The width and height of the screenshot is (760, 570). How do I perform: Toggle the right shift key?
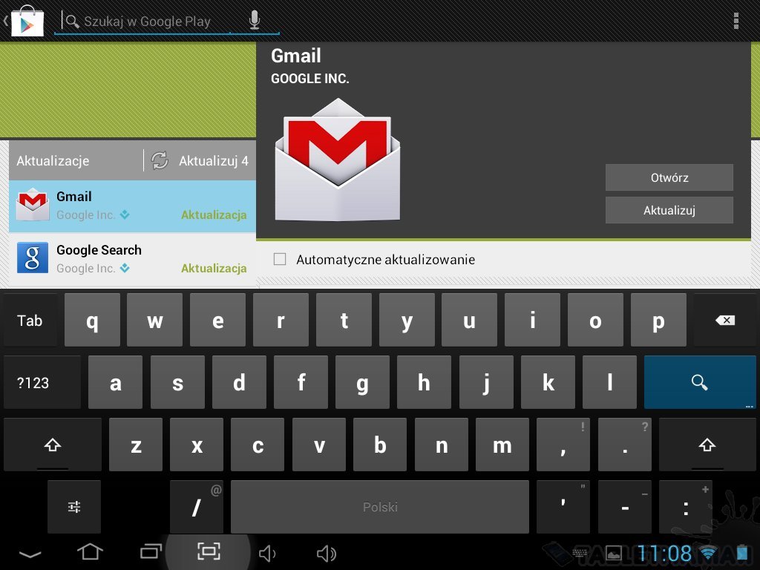[x=707, y=445]
